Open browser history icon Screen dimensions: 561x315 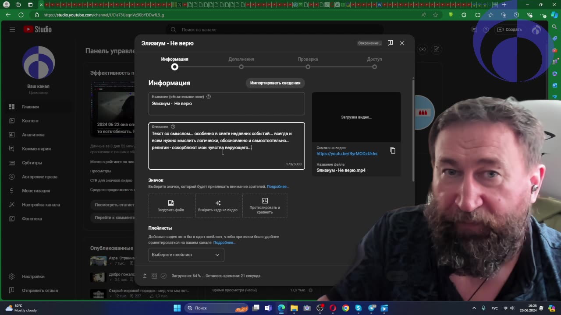pos(516,15)
